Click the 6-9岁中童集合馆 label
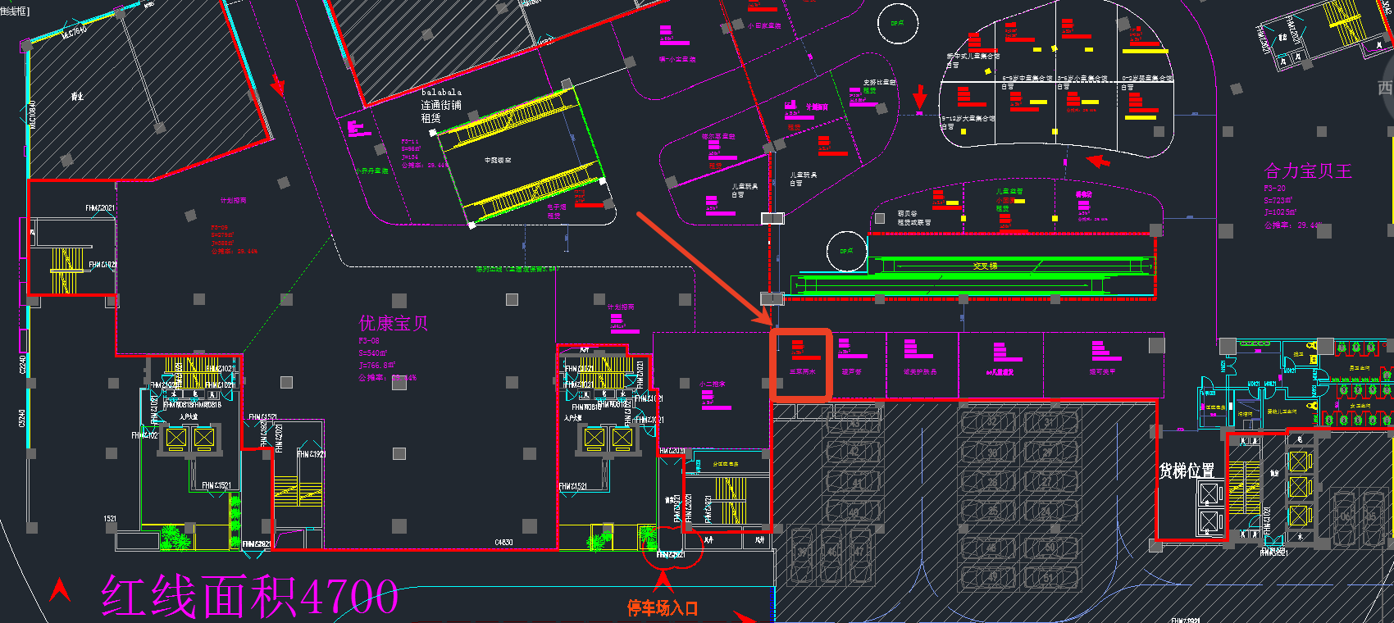The height and width of the screenshot is (623, 1394). click(1027, 79)
